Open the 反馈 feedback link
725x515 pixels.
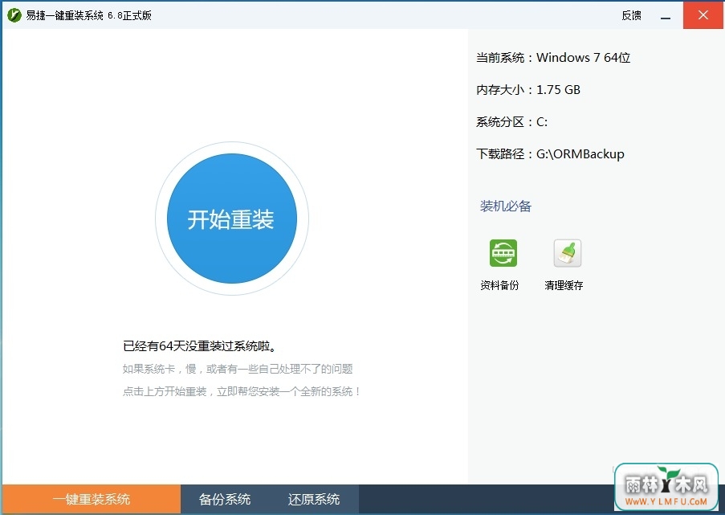click(x=631, y=16)
